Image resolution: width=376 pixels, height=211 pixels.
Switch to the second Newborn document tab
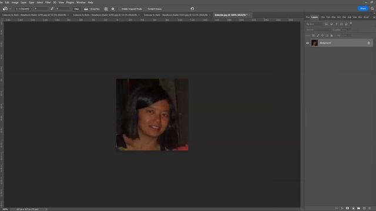click(105, 15)
